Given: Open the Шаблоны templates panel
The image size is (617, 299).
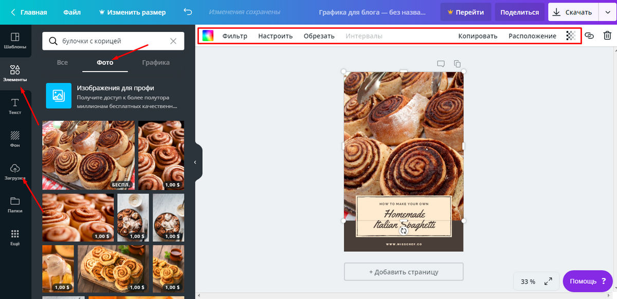Looking at the screenshot, I should pos(15,40).
